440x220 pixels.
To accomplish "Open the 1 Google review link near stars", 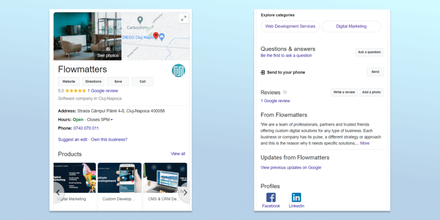I will tap(103, 91).
